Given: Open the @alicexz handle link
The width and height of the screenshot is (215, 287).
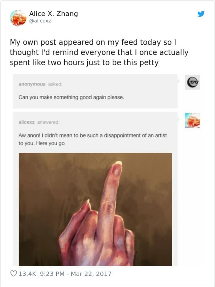Looking at the screenshot, I should (x=40, y=21).
